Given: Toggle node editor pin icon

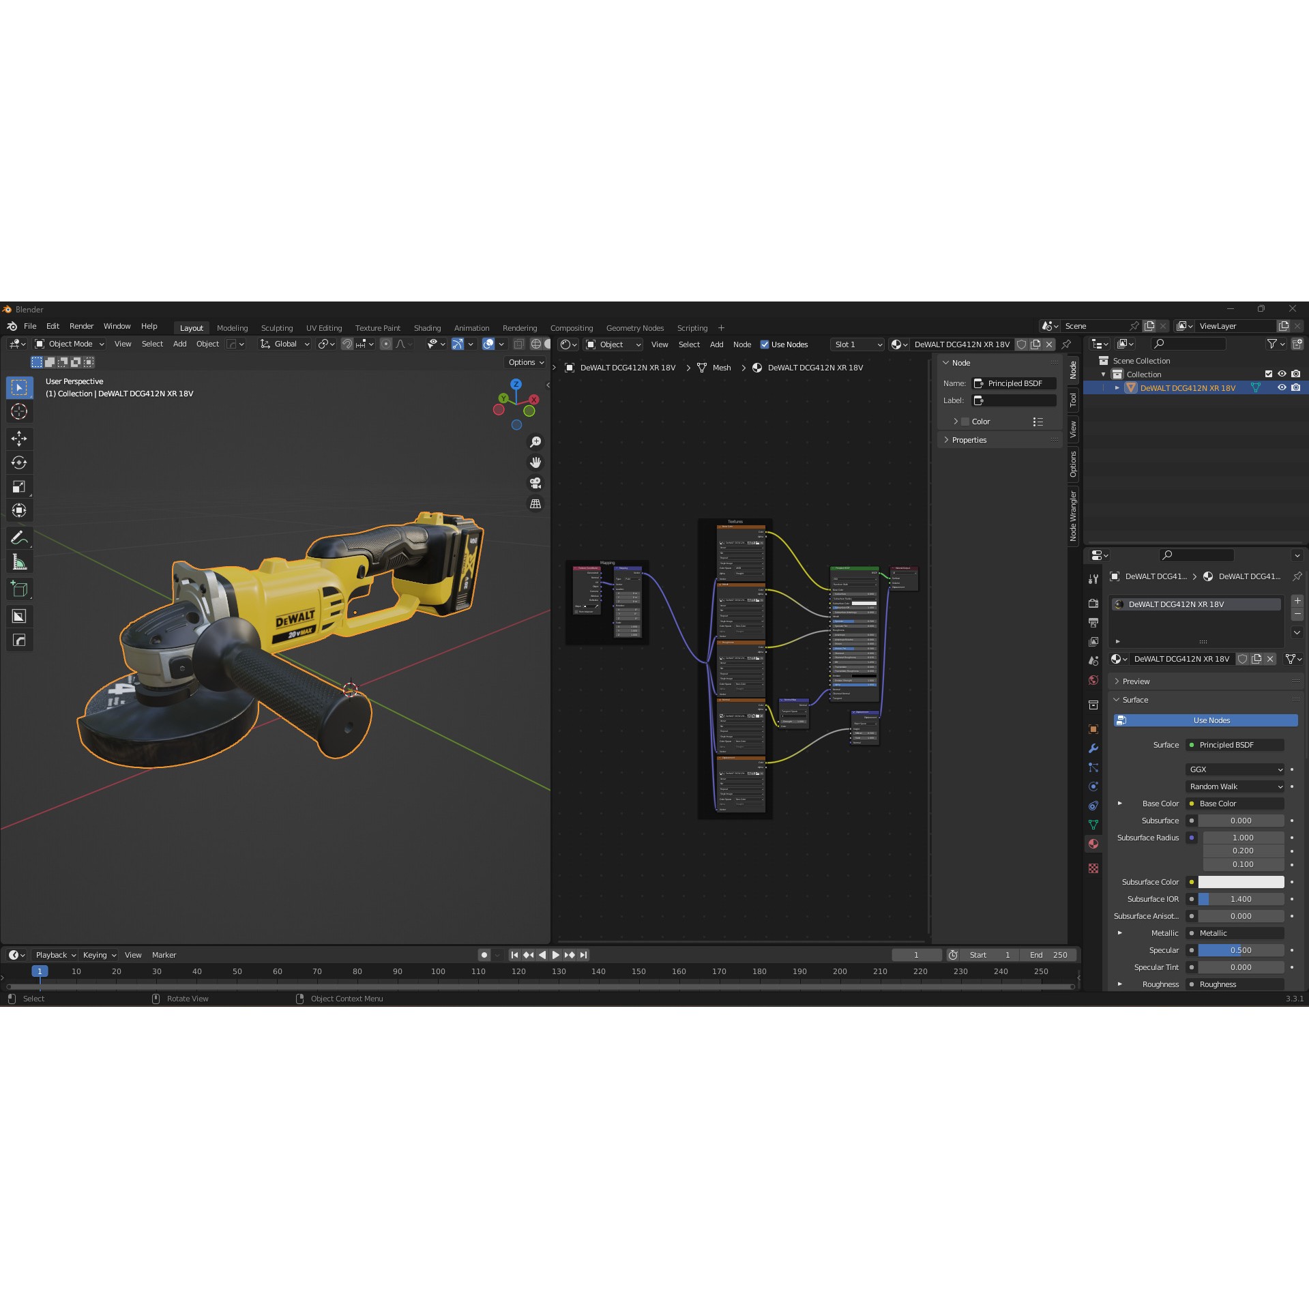Looking at the screenshot, I should pyautogui.click(x=1067, y=344).
